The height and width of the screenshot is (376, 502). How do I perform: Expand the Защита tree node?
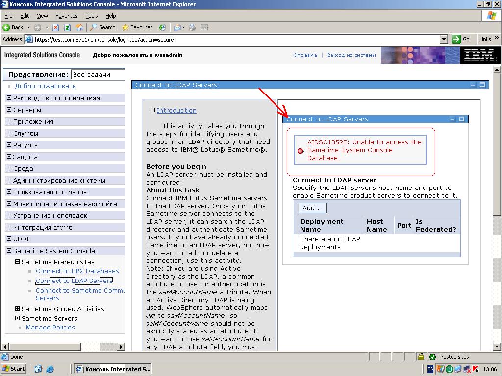[9, 157]
